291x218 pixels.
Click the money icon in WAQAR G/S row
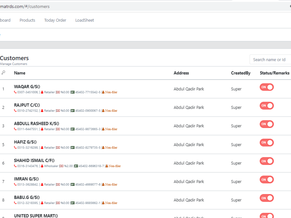click(x=58, y=92)
